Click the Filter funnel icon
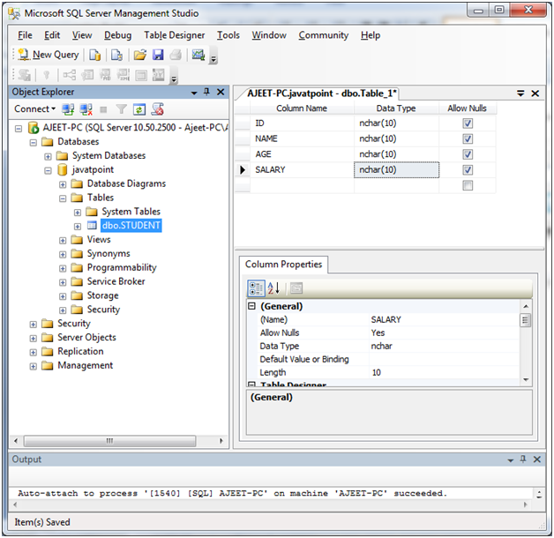 121,109
